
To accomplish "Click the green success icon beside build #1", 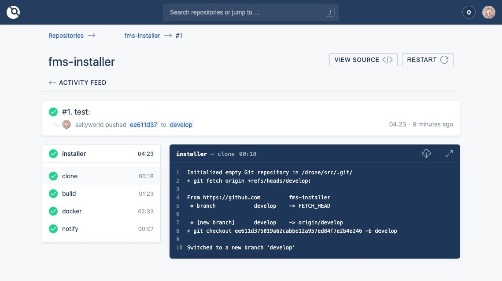I will pos(53,112).
